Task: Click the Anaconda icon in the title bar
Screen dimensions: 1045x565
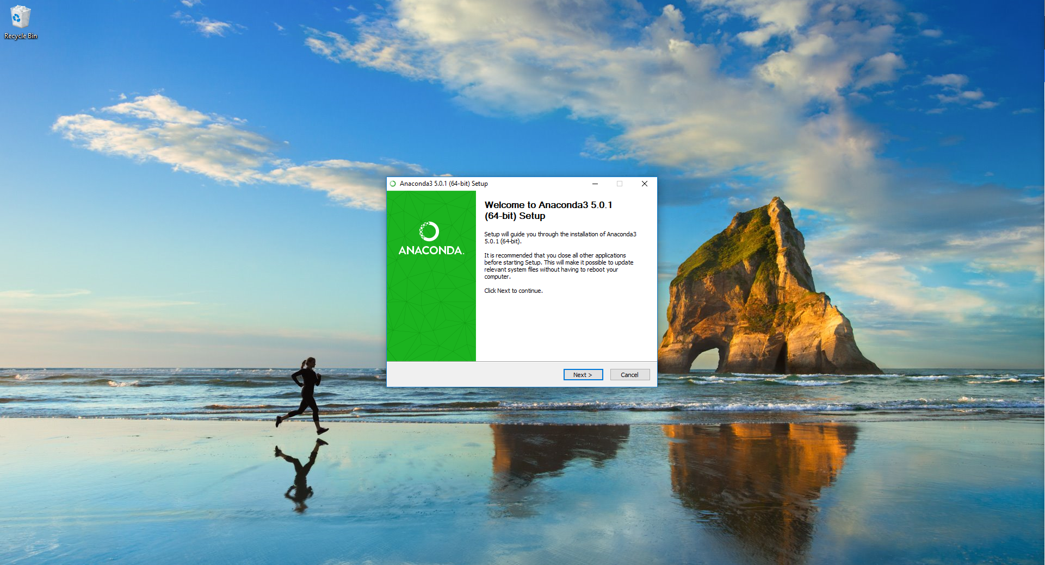Action: pyautogui.click(x=393, y=184)
